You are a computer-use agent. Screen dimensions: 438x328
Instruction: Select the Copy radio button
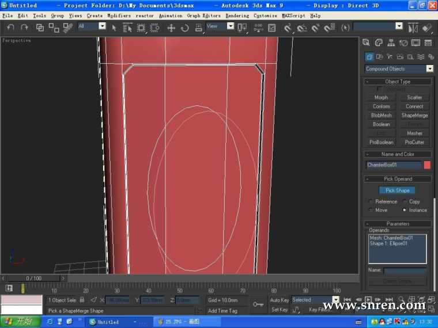tap(405, 202)
